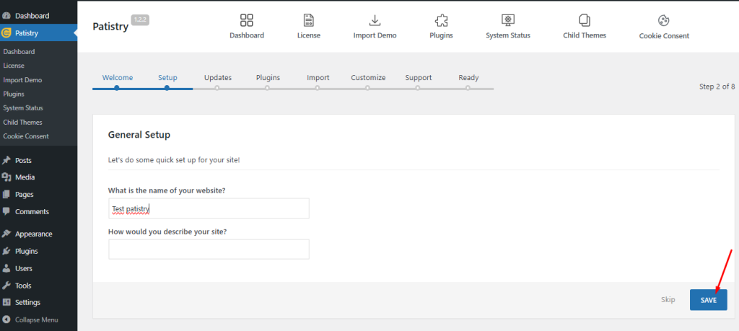The image size is (739, 331).
Task: Click the Comments bubble icon
Action: point(6,211)
